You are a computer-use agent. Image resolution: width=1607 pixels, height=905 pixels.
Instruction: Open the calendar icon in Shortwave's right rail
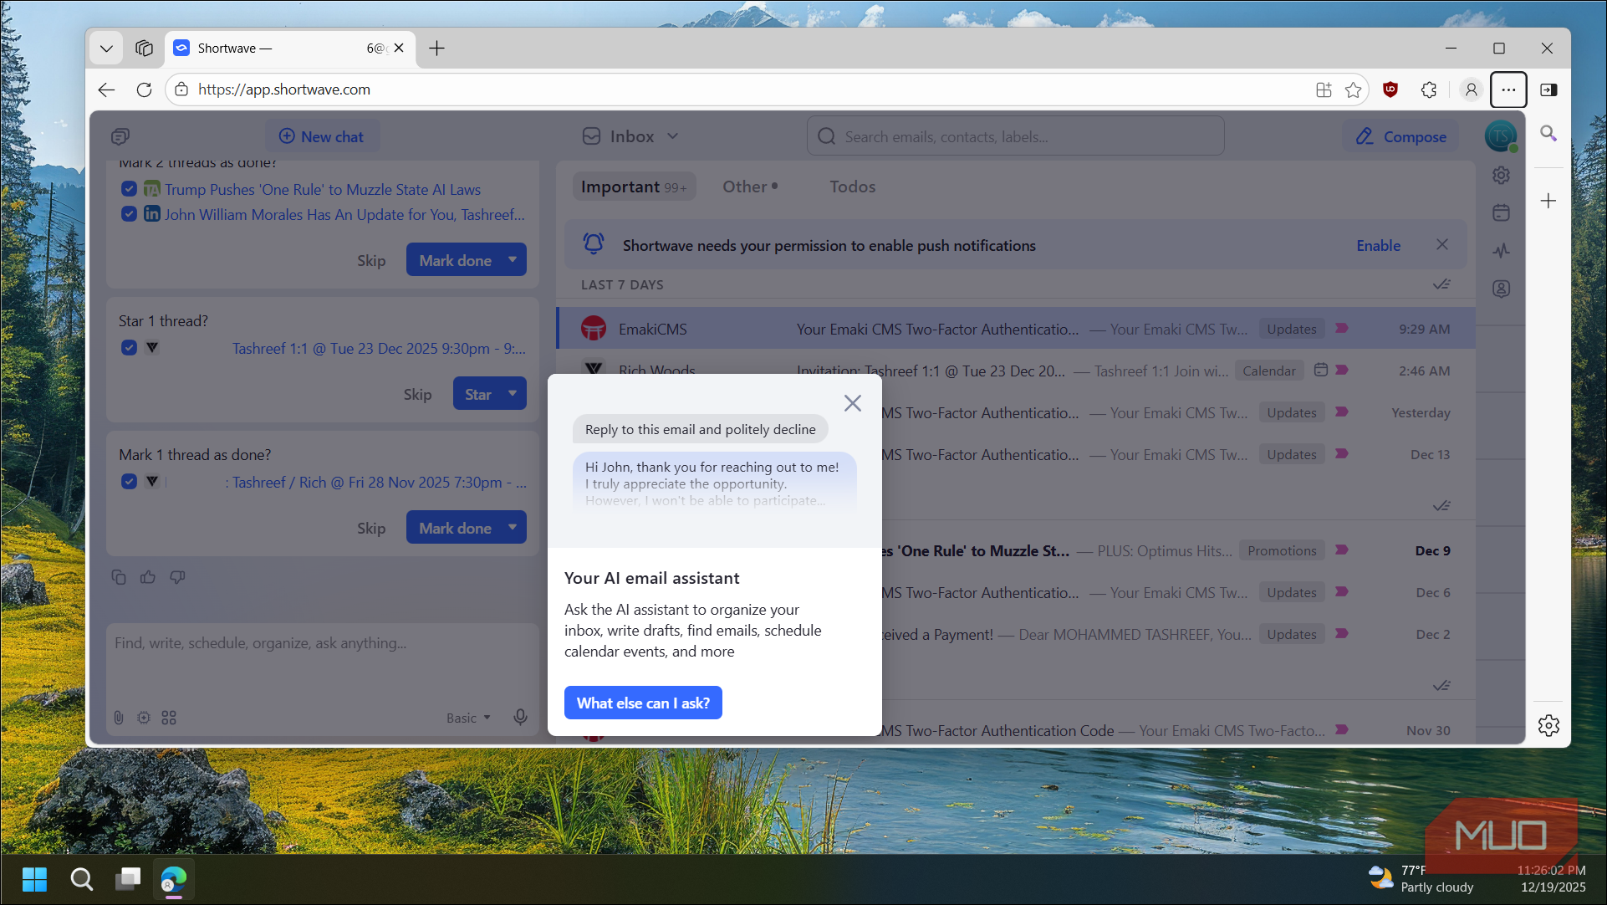tap(1502, 212)
